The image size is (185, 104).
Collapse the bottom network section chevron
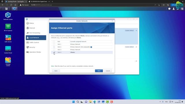coord(136,61)
